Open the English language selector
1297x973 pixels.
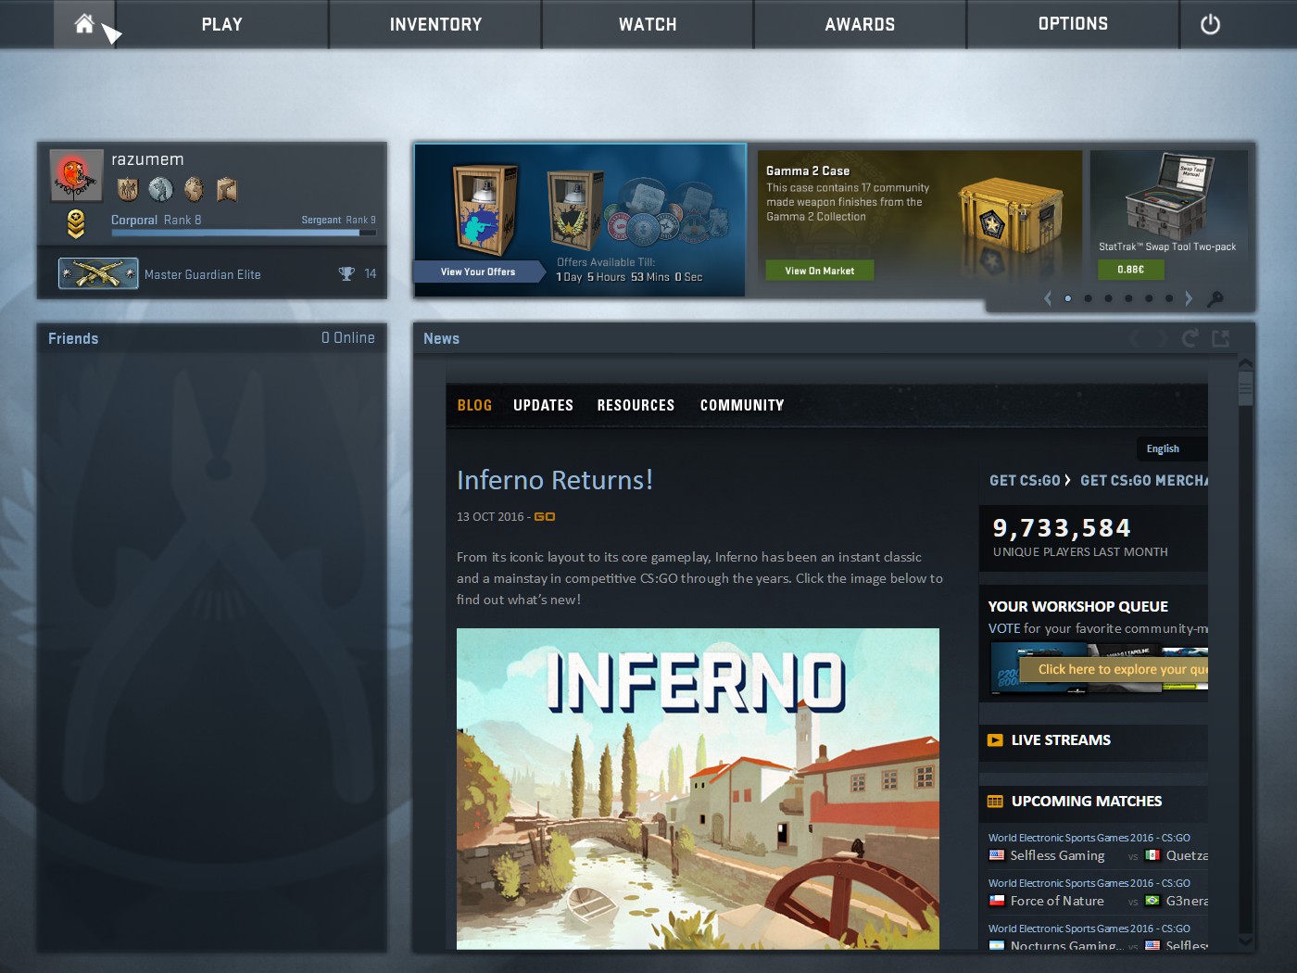click(1172, 449)
